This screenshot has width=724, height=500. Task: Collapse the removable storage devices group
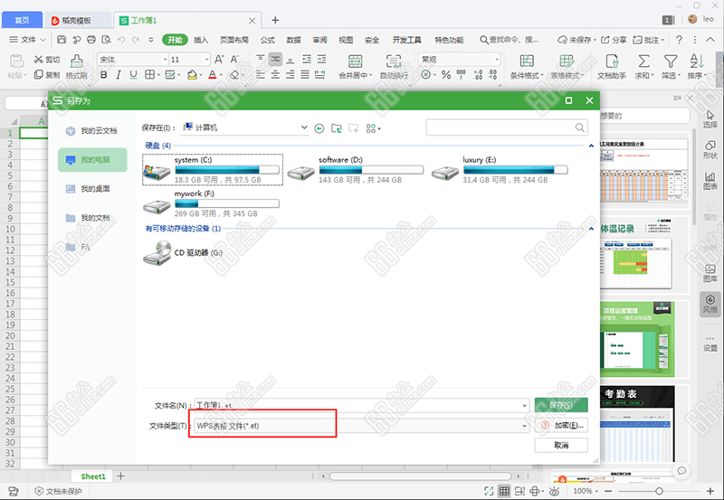click(x=591, y=229)
